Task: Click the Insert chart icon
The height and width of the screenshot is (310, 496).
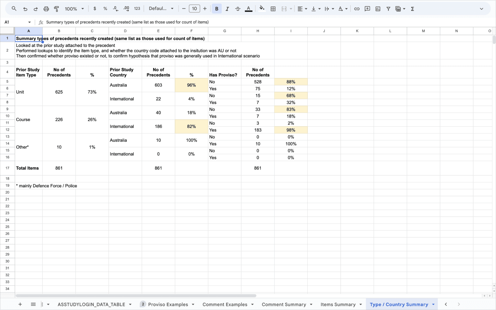Action: point(378,9)
